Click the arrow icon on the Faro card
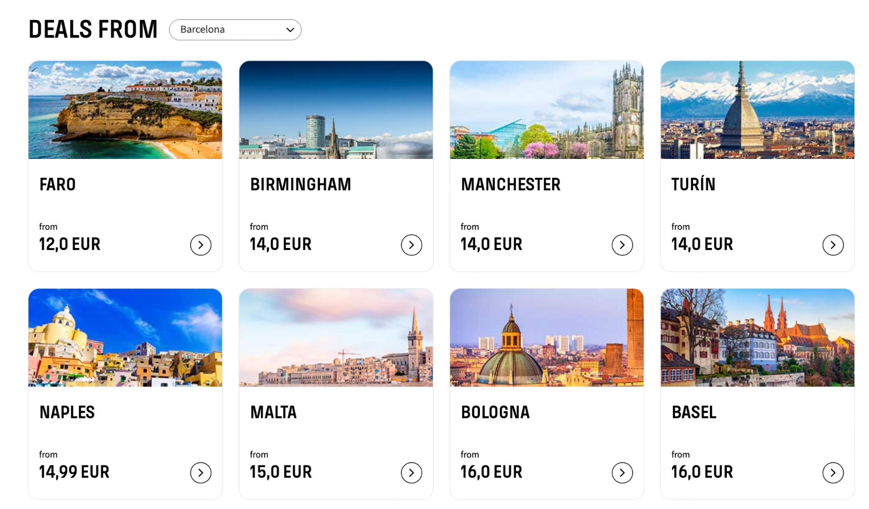This screenshot has width=869, height=509. coord(200,245)
